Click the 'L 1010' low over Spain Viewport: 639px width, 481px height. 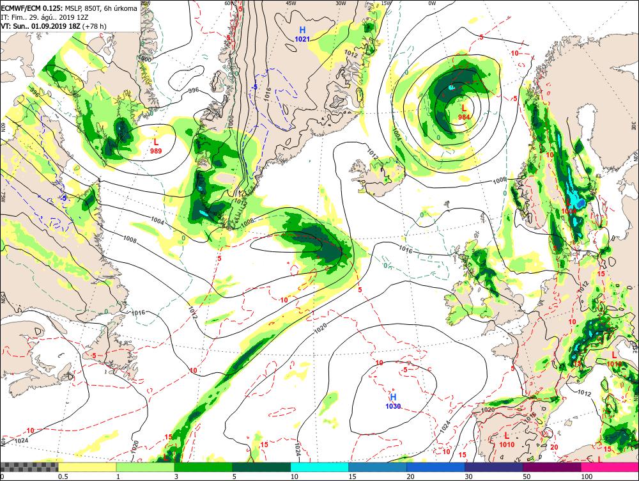pyautogui.click(x=507, y=440)
